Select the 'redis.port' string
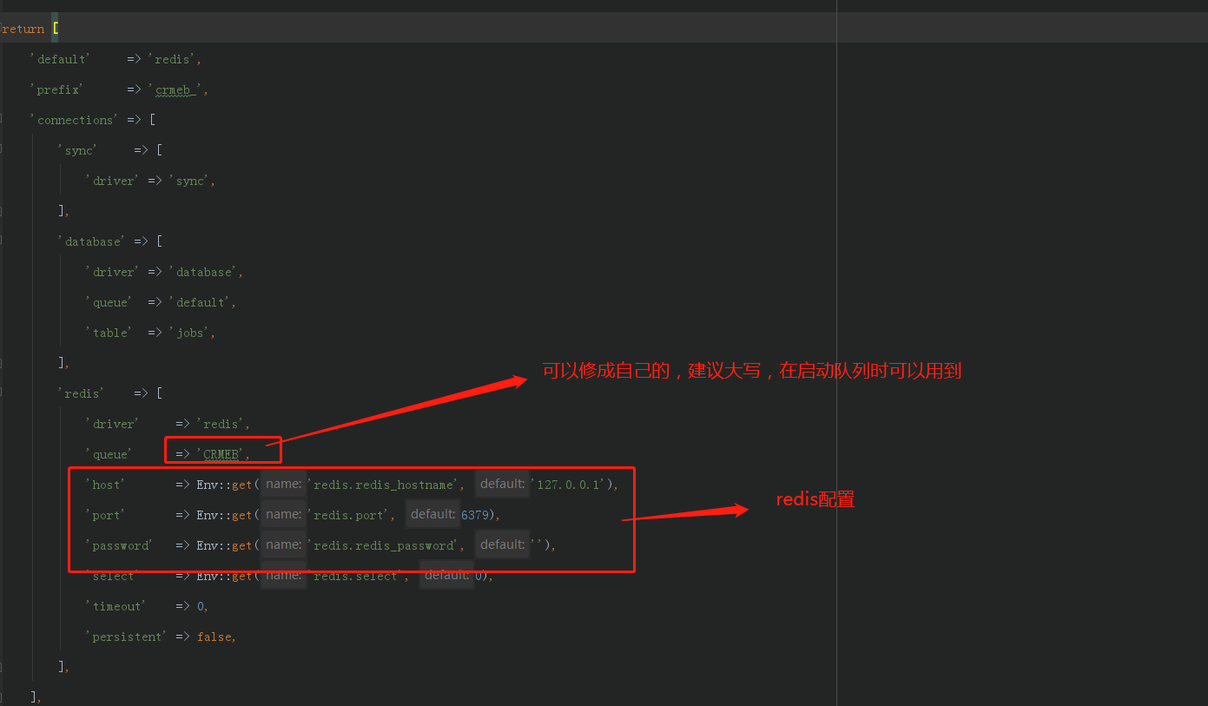 [x=349, y=515]
